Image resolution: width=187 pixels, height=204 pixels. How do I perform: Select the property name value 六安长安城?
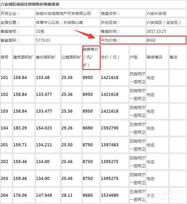(156, 14)
